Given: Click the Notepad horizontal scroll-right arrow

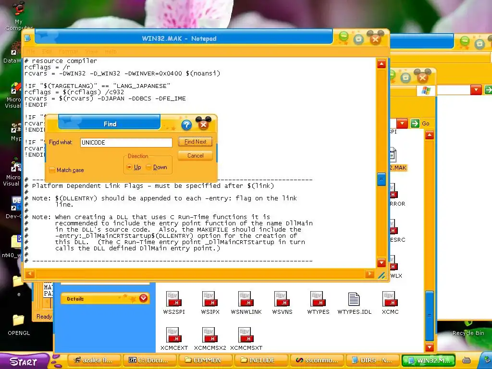Looking at the screenshot, I should click(x=369, y=274).
